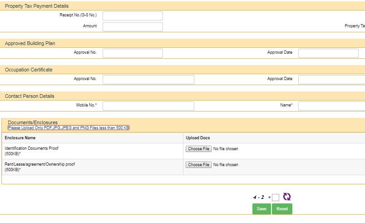365x223 pixels.
Task: Focus the Receipt No. (G-8 No.) field
Action: [x=133, y=16]
